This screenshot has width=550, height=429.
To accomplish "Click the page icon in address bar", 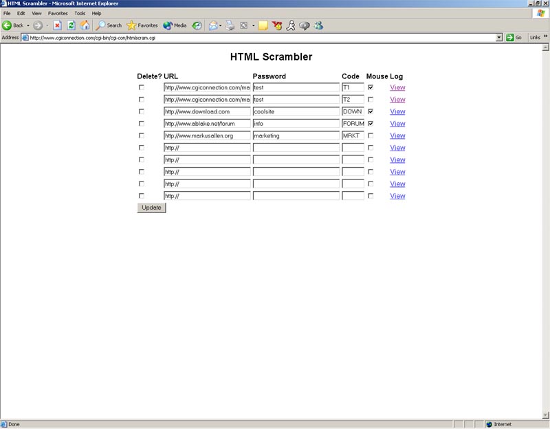I will point(25,38).
